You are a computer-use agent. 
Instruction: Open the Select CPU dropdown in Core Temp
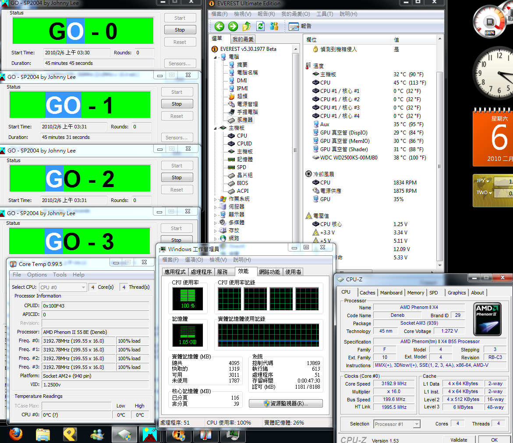coord(63,287)
